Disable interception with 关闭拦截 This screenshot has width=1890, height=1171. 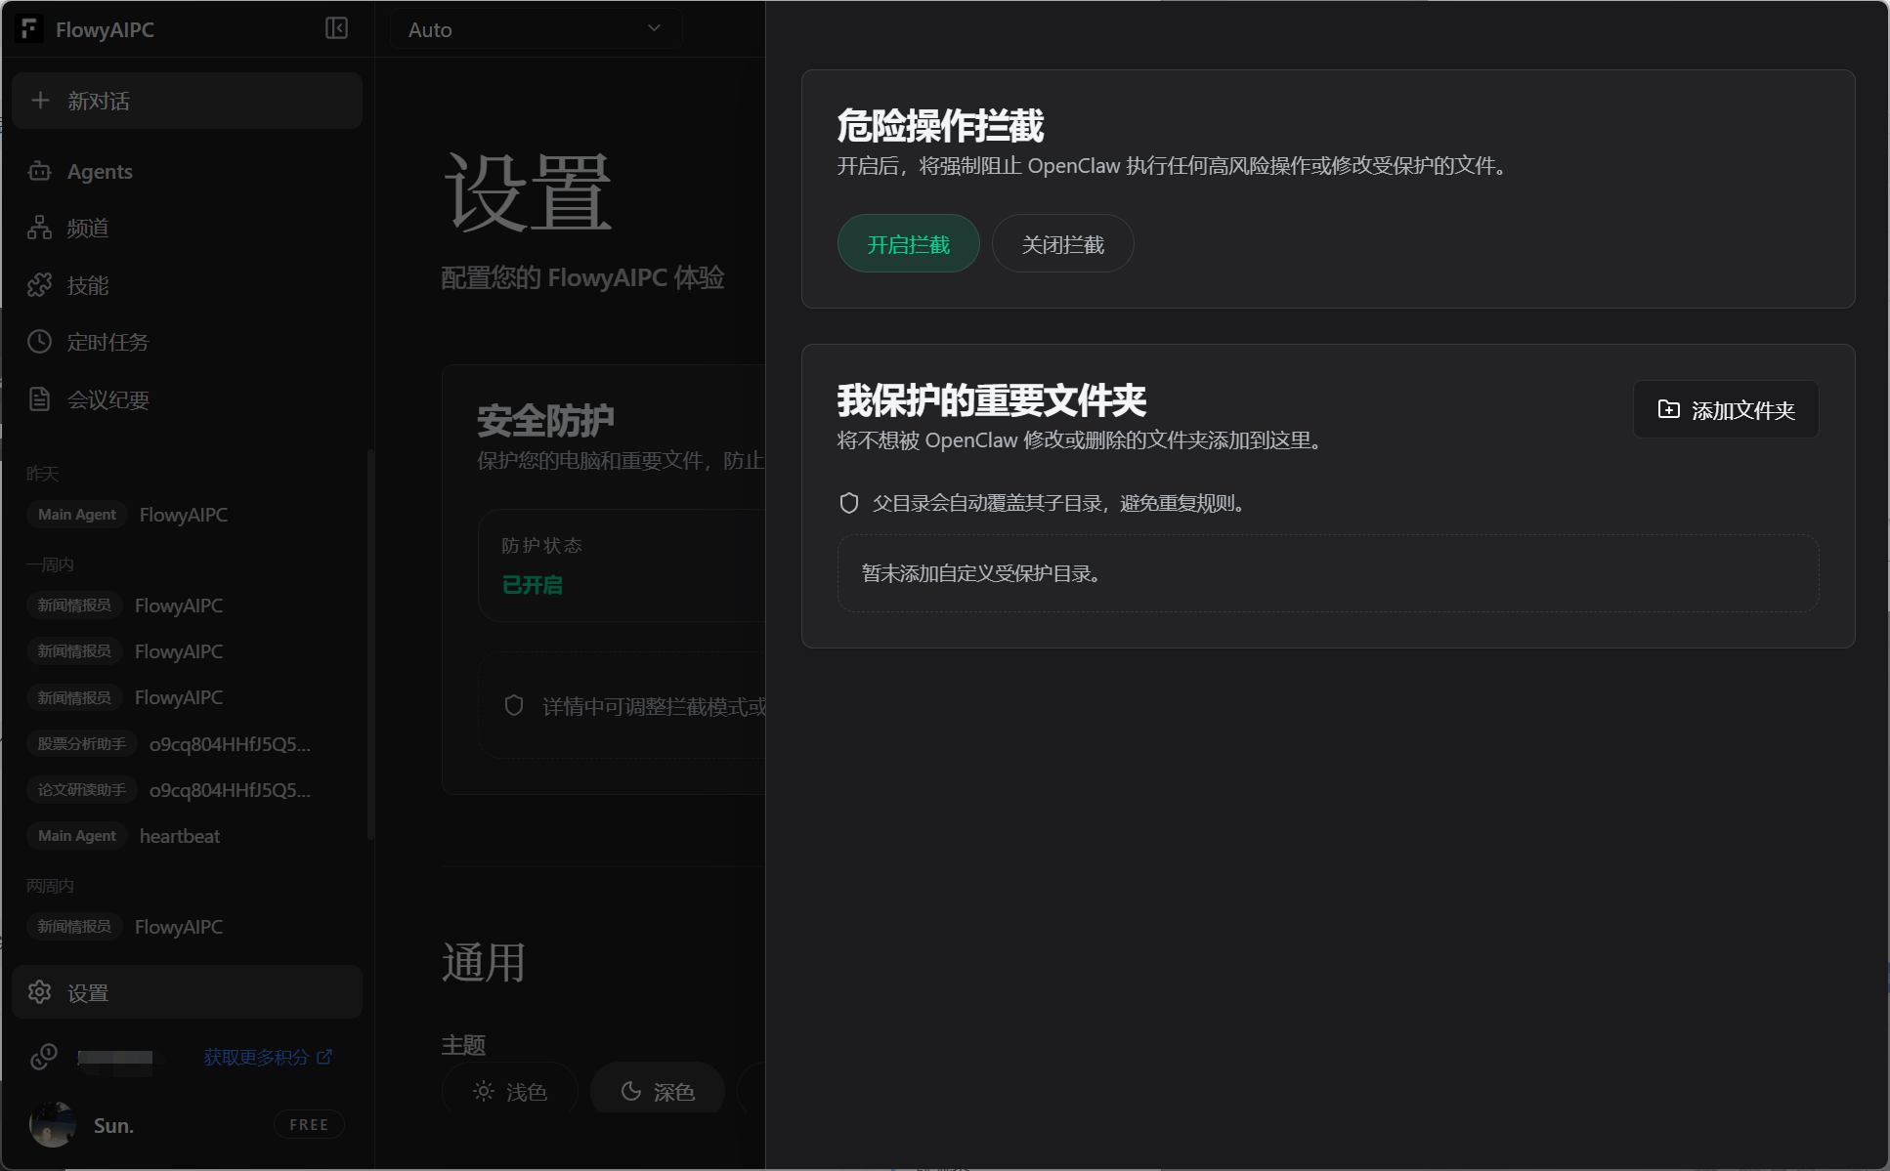tap(1063, 243)
